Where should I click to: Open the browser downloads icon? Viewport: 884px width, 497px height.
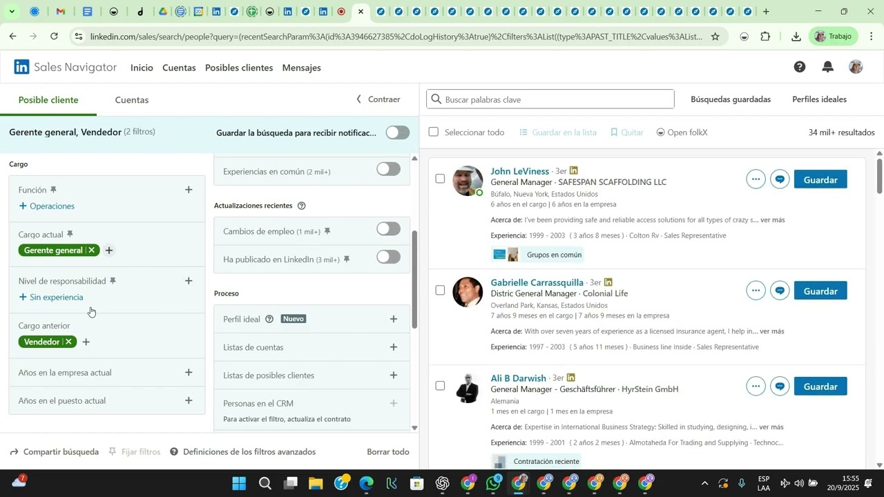(796, 37)
